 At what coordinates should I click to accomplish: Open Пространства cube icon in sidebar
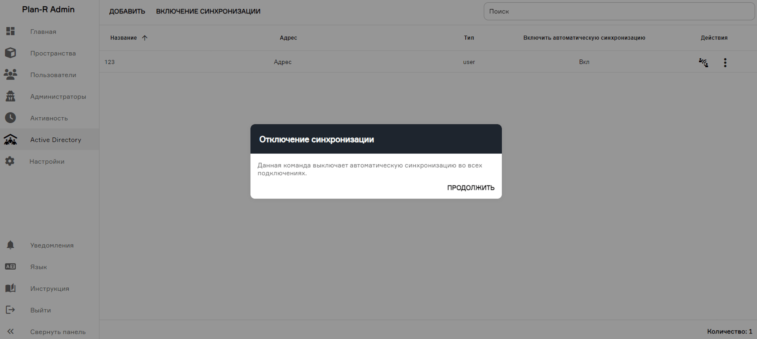click(x=10, y=53)
